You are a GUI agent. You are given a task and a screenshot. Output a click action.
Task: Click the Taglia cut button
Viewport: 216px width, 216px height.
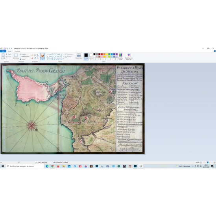tap(9, 54)
